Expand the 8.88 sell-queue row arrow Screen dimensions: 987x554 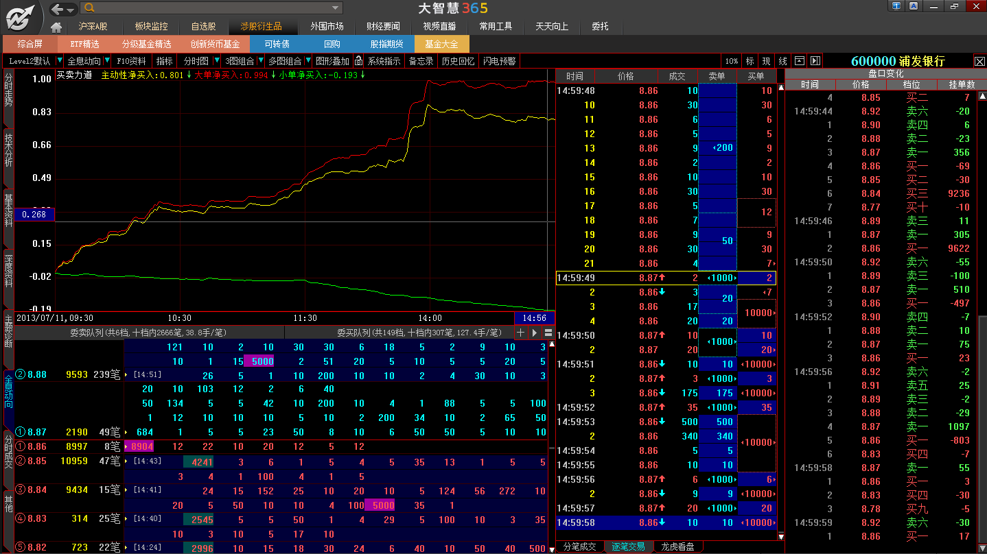pos(126,375)
